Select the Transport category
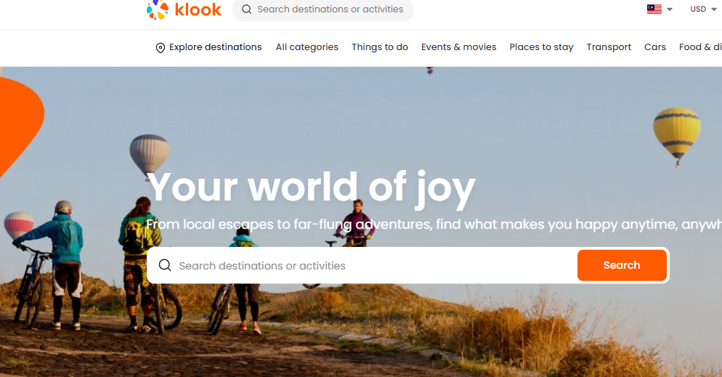 pos(609,47)
